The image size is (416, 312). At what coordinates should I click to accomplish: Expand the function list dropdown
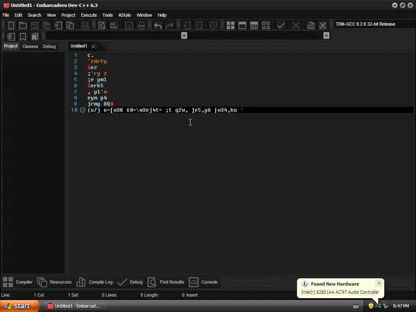click(326, 36)
